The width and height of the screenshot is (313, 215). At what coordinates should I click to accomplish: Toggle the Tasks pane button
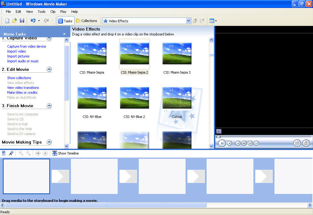[x=65, y=21]
